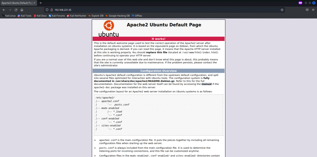Click the 'Configuration Overview' header
The width and height of the screenshot is (317, 157).
[158, 71]
